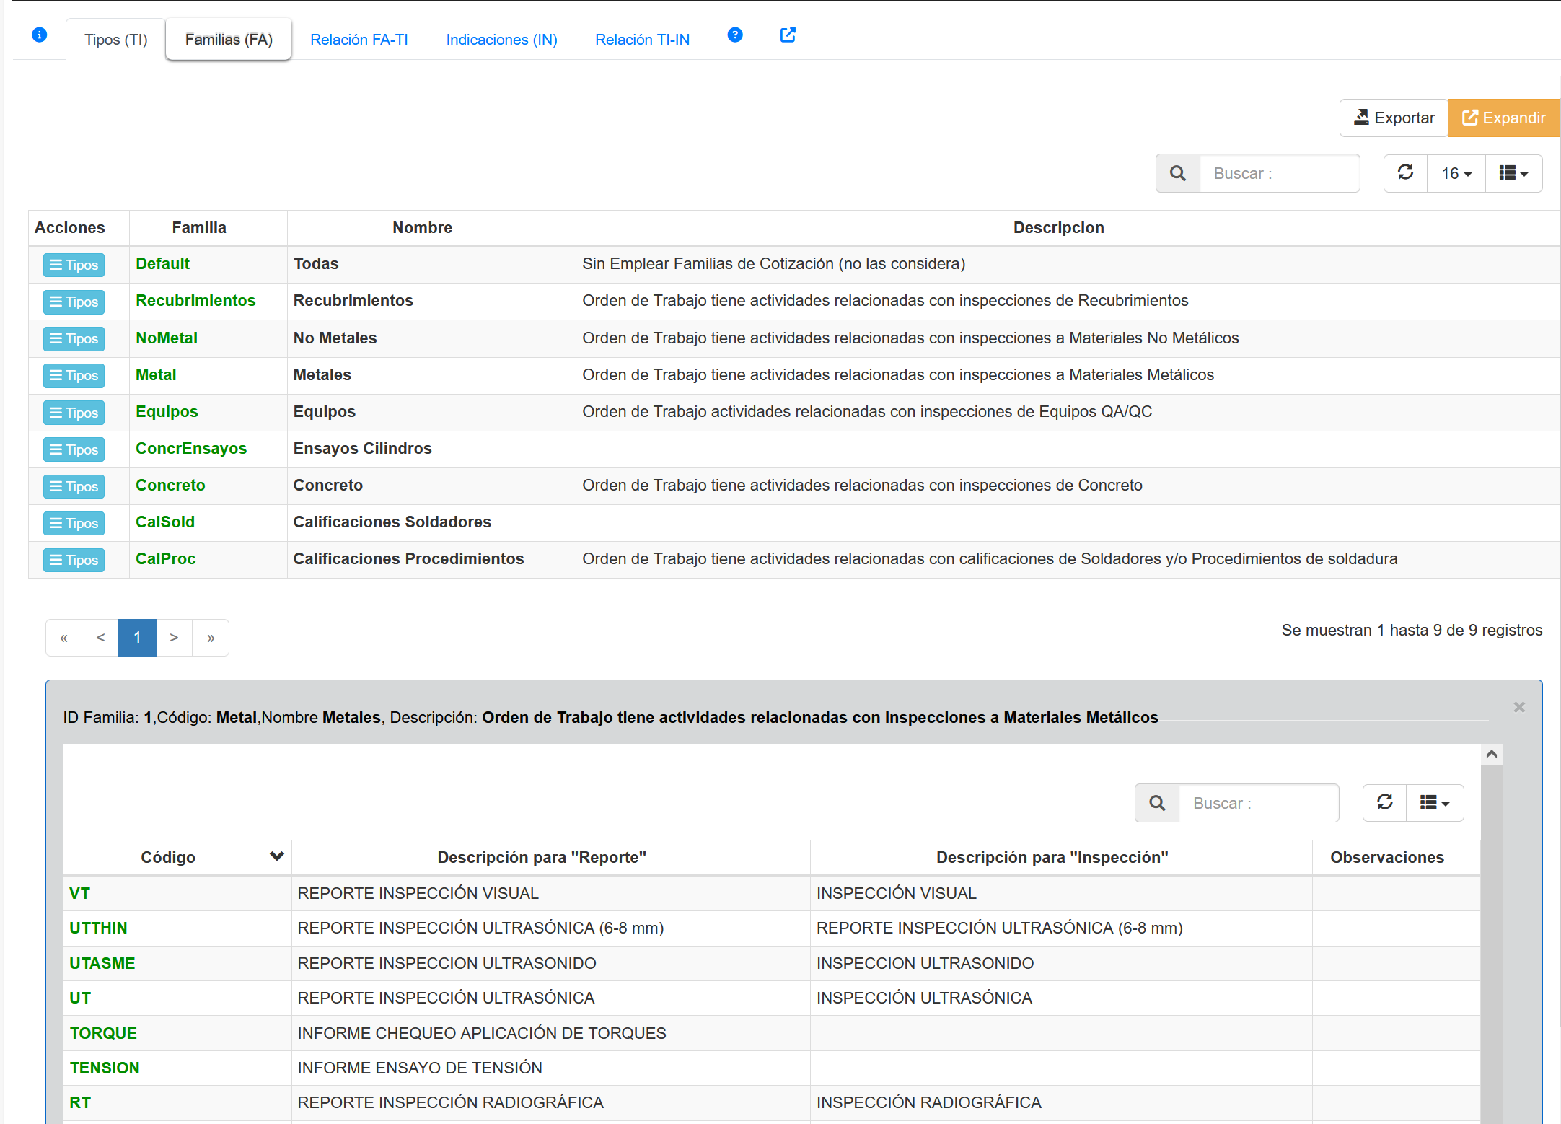This screenshot has height=1124, width=1561.
Task: Refresh the families table
Action: pyautogui.click(x=1405, y=173)
